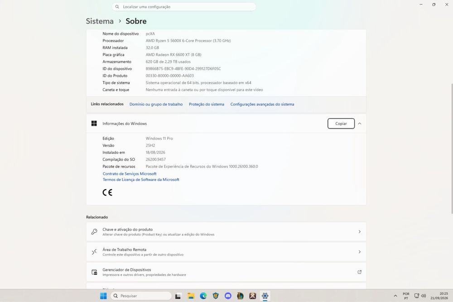Open the crossed-tools app on the taskbar

[252, 296]
